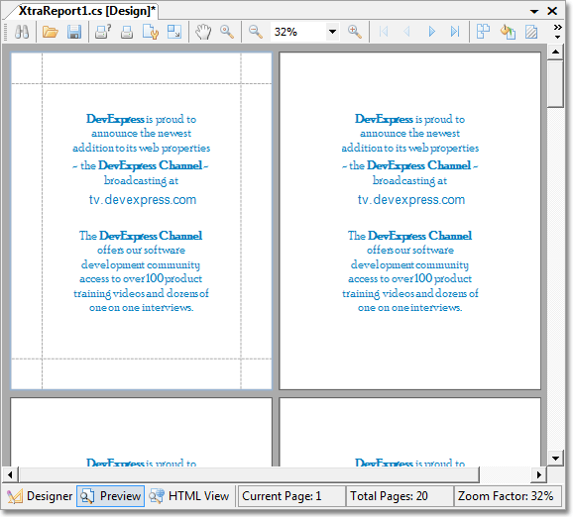
Task: Click 'tv.devexpress.com' on the second page
Action: (x=411, y=200)
